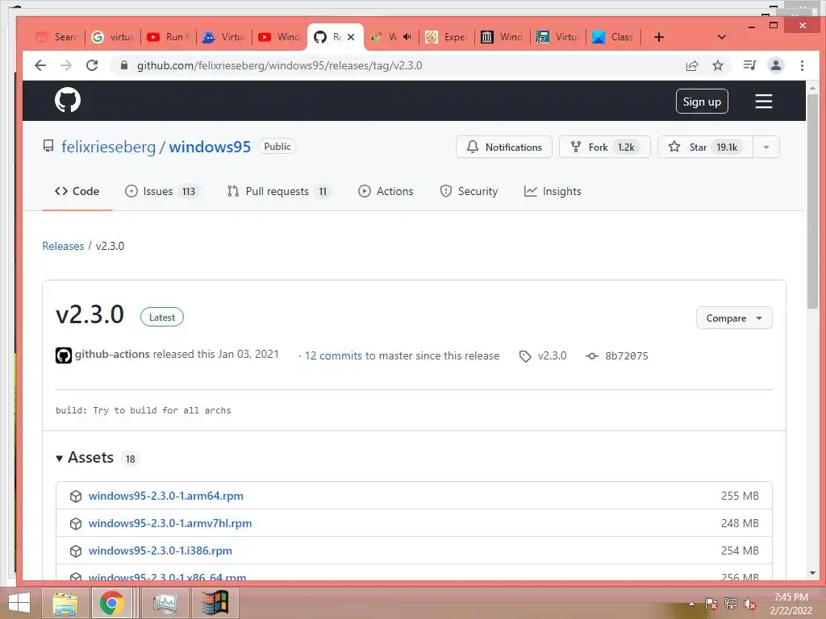The width and height of the screenshot is (826, 619).
Task: Download windows95-2.3.0-1.arm64.rpm
Action: (x=166, y=496)
